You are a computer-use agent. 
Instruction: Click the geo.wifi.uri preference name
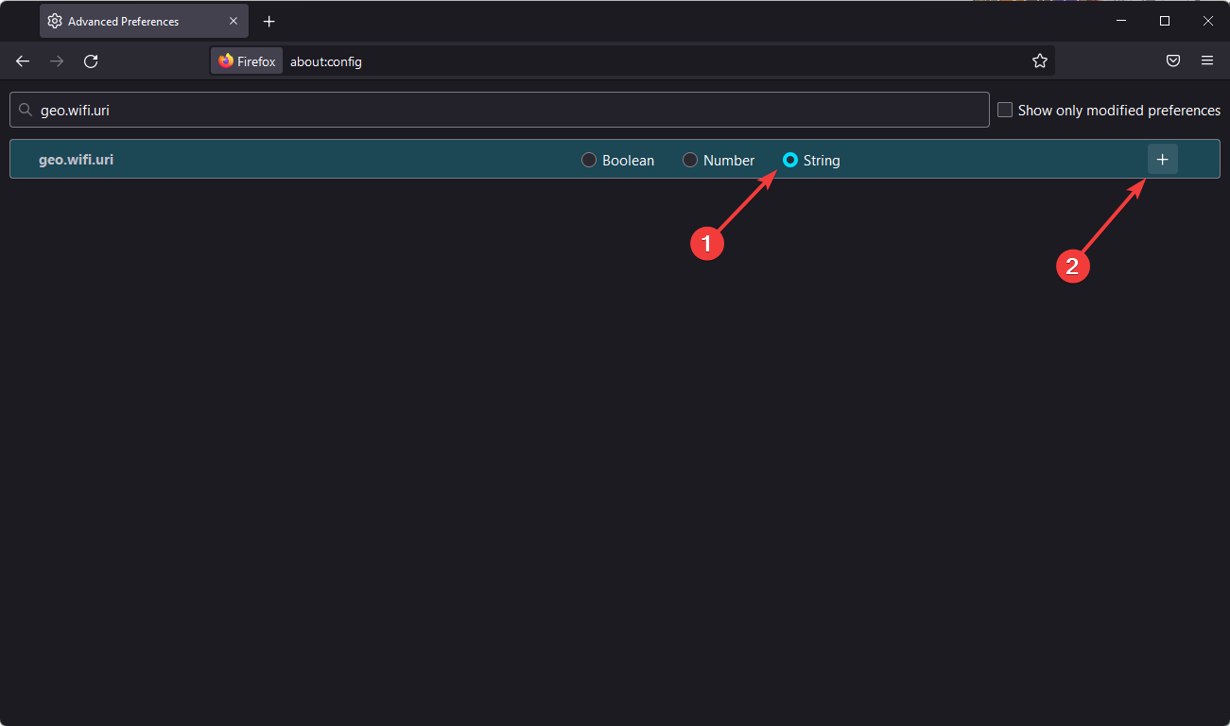[x=77, y=159]
